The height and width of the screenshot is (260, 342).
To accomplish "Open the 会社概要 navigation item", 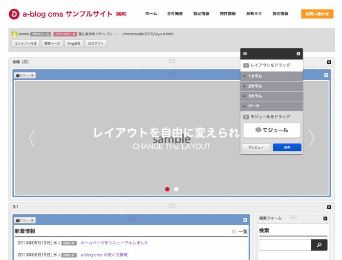I will (175, 14).
